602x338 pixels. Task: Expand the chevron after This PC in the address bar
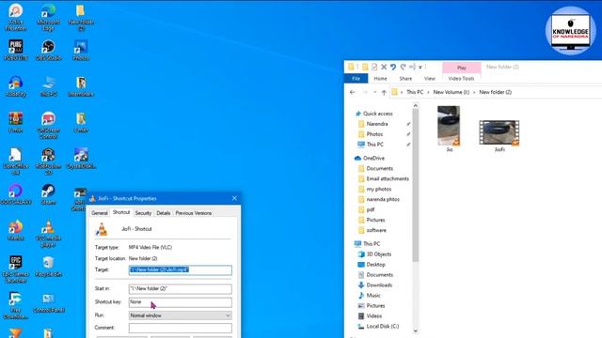point(429,92)
